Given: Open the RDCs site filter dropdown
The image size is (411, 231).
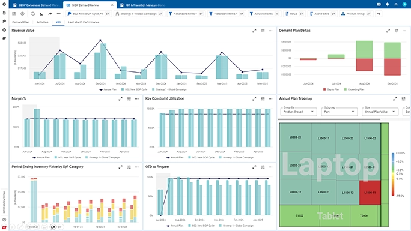Looking at the screenshot, I should (294, 14).
